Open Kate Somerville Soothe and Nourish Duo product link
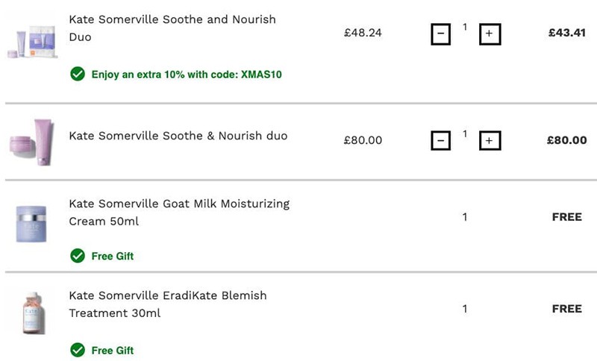The image size is (597, 361). tap(172, 28)
